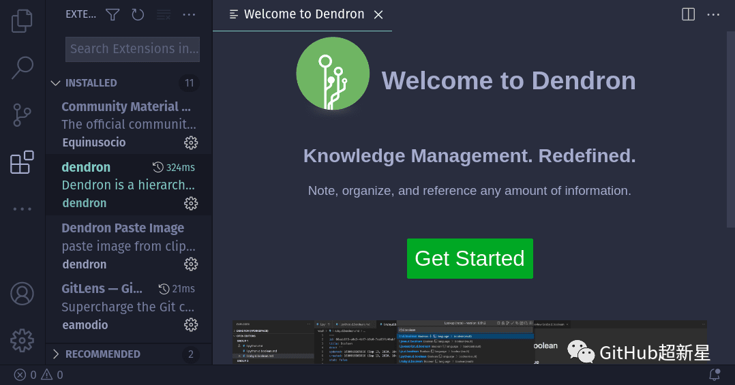The height and width of the screenshot is (385, 735).
Task: Open the Manage gear in activity bar
Action: pyautogui.click(x=22, y=341)
